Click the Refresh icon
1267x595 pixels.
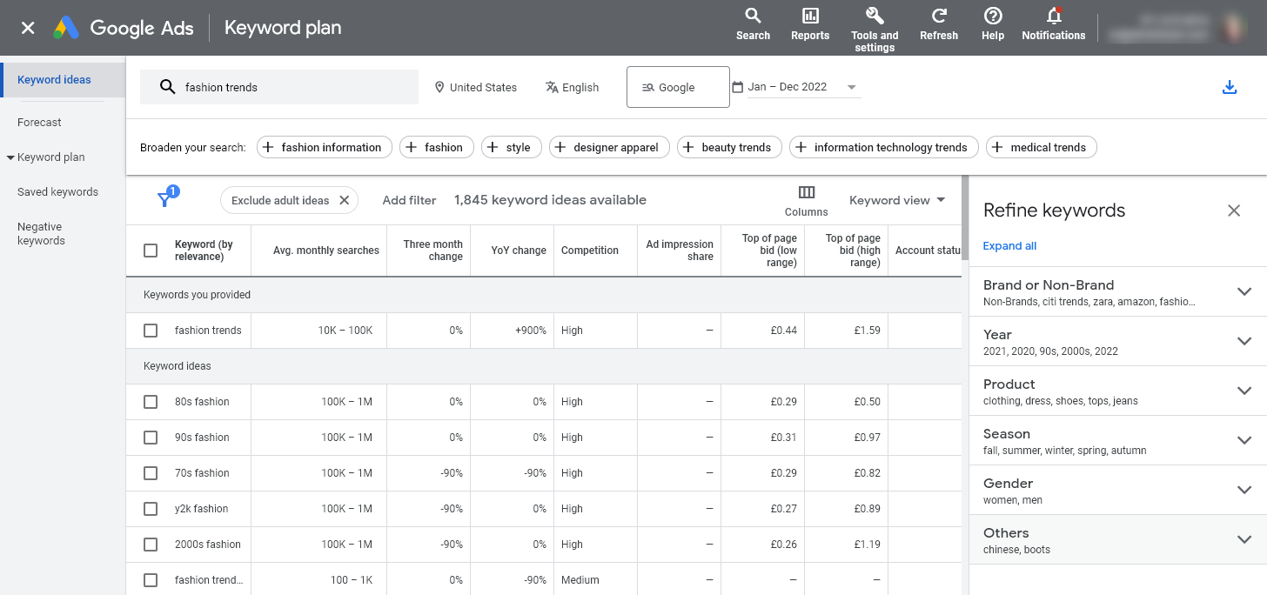(x=938, y=22)
